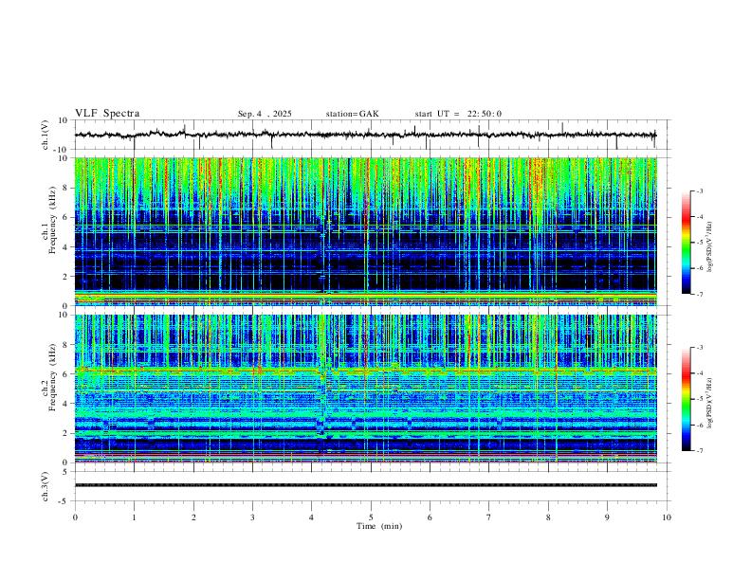Click the "station=GAK" label
Image resolution: width=751 pixels, height=580 pixels.
[x=352, y=114]
